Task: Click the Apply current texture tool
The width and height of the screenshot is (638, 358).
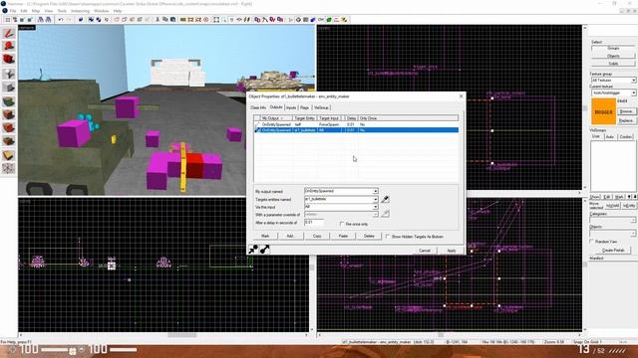Action: tap(9, 114)
